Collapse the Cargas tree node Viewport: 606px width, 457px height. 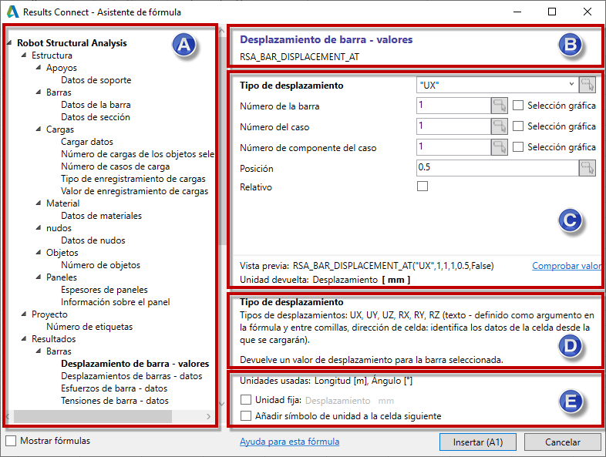click(x=39, y=129)
